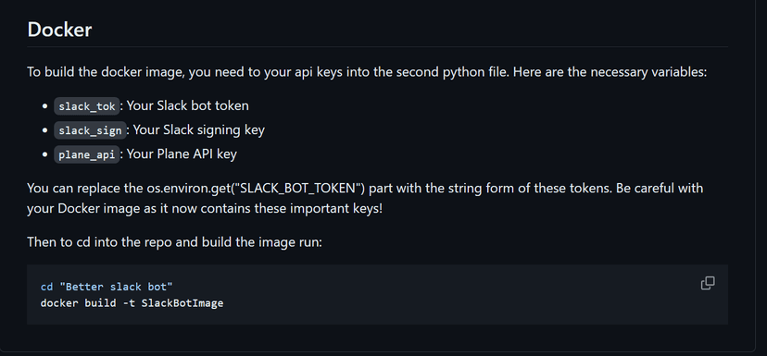Click the slack_tok inline code
Image resolution: width=767 pixels, height=356 pixels.
pos(86,106)
